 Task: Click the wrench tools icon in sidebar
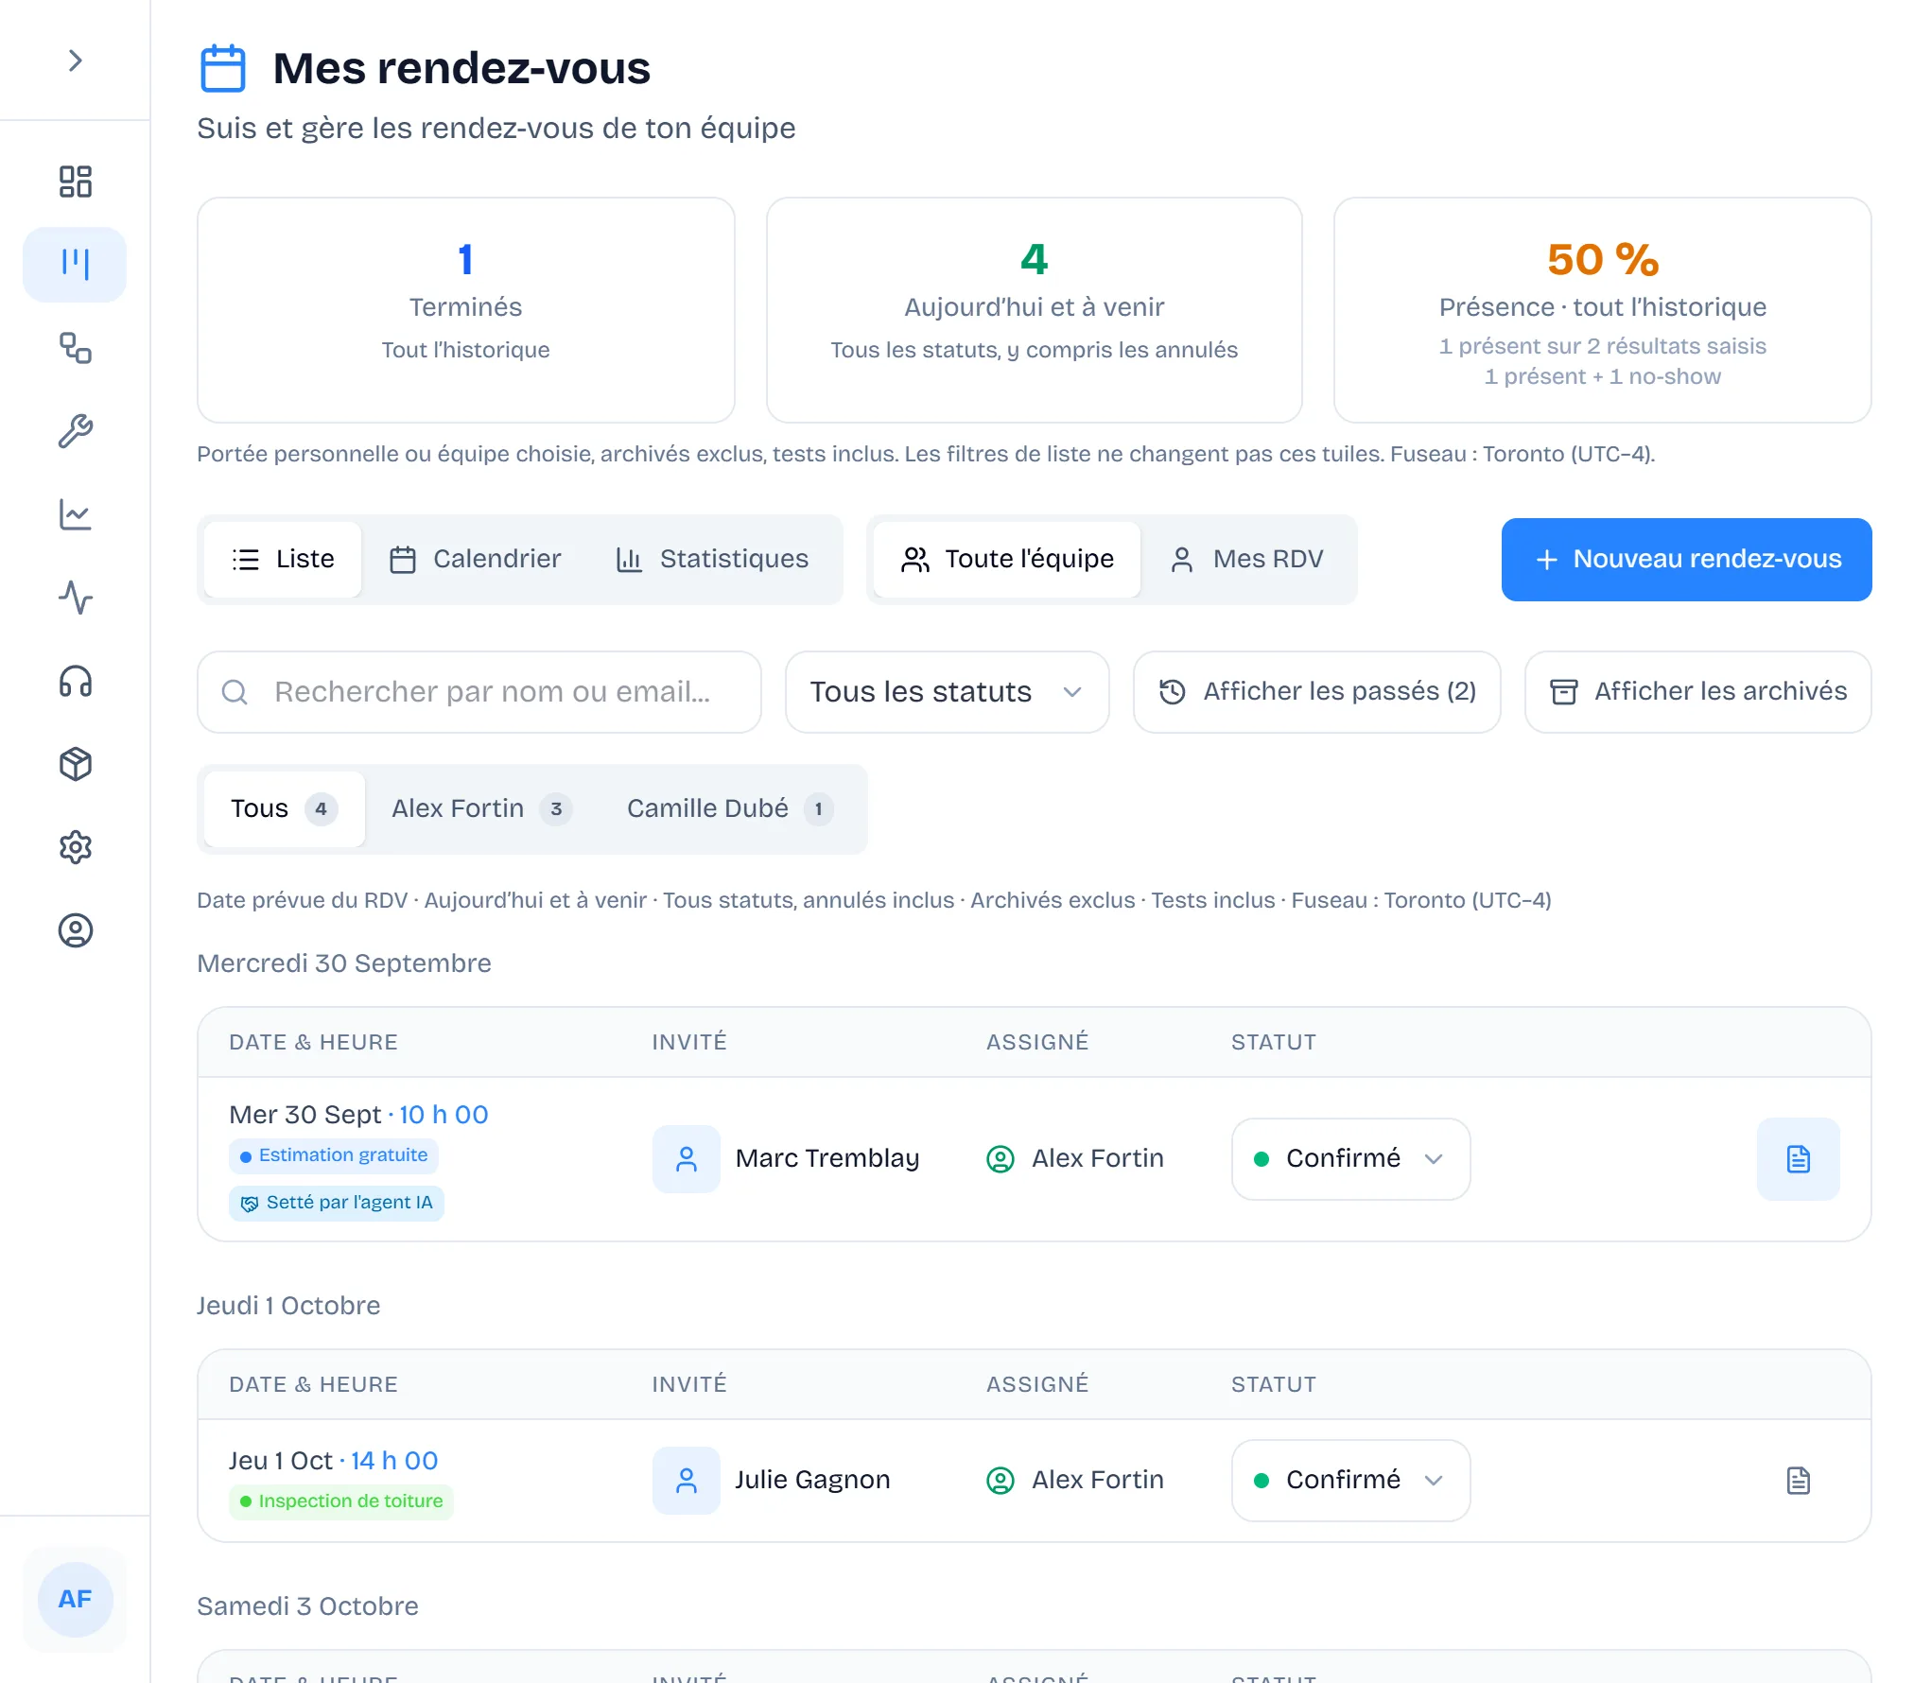(75, 431)
